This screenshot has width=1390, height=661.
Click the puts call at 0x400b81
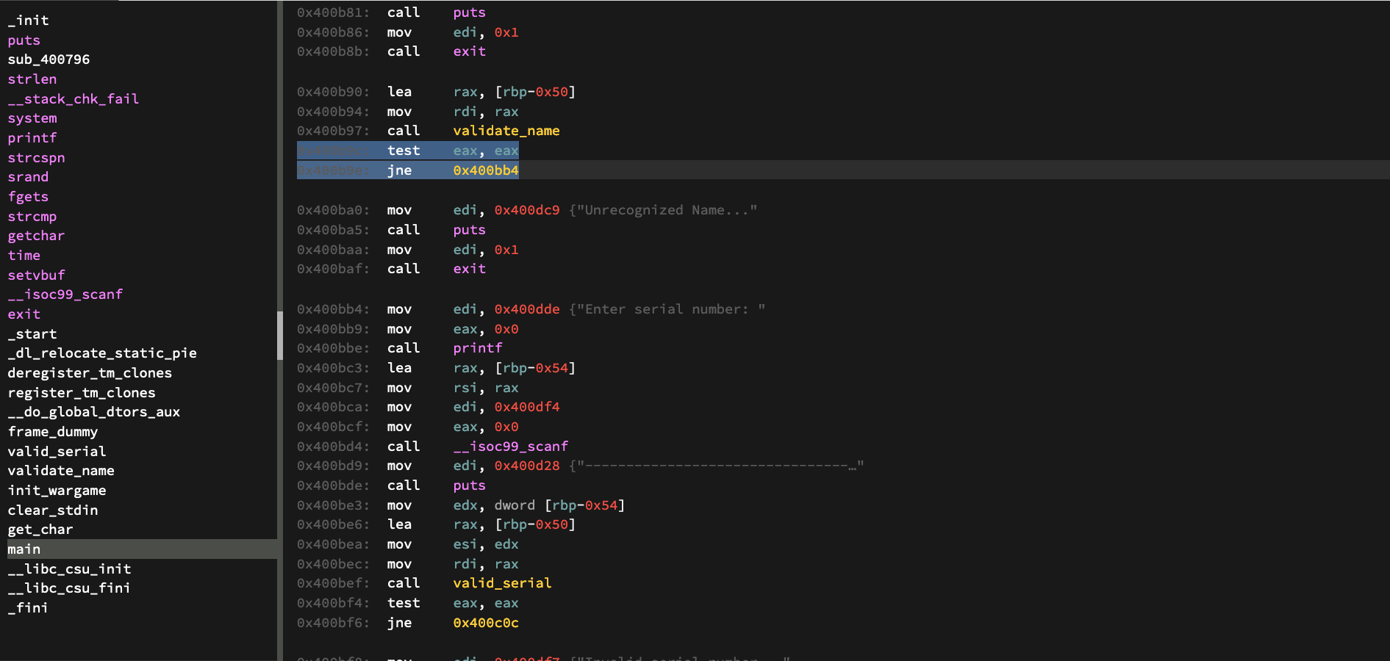click(469, 12)
